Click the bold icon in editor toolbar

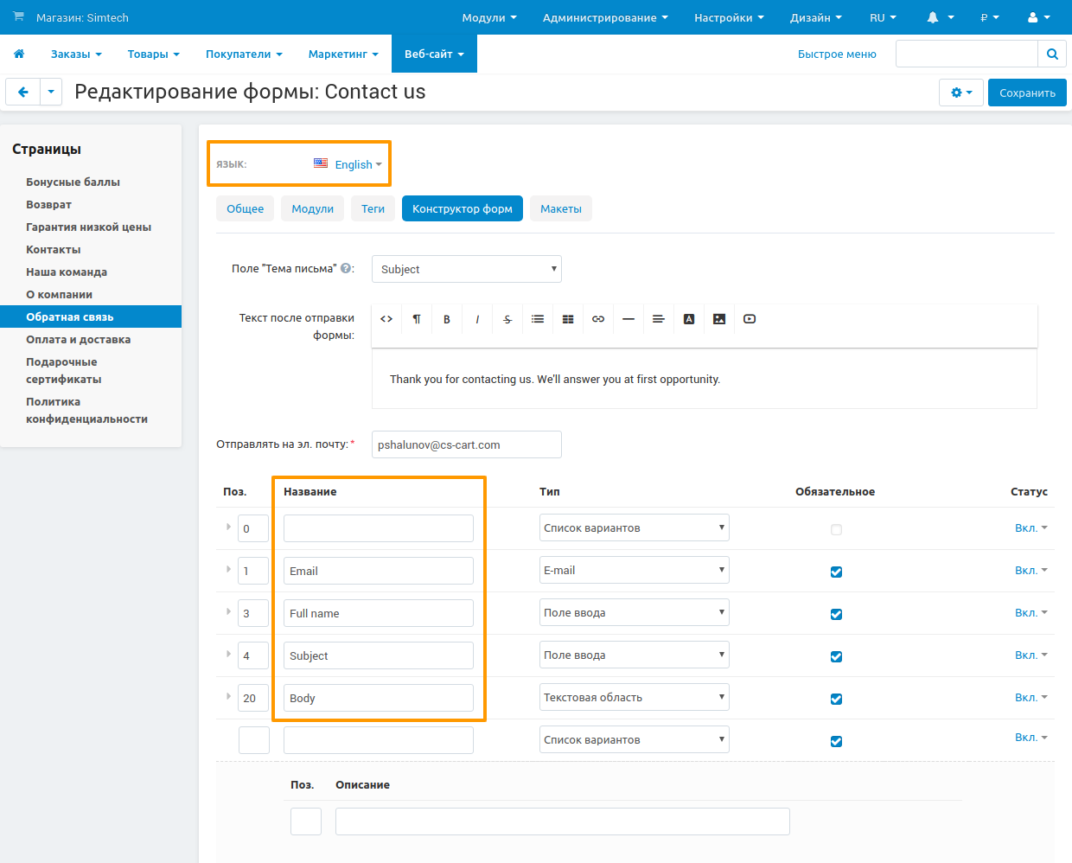[447, 319]
